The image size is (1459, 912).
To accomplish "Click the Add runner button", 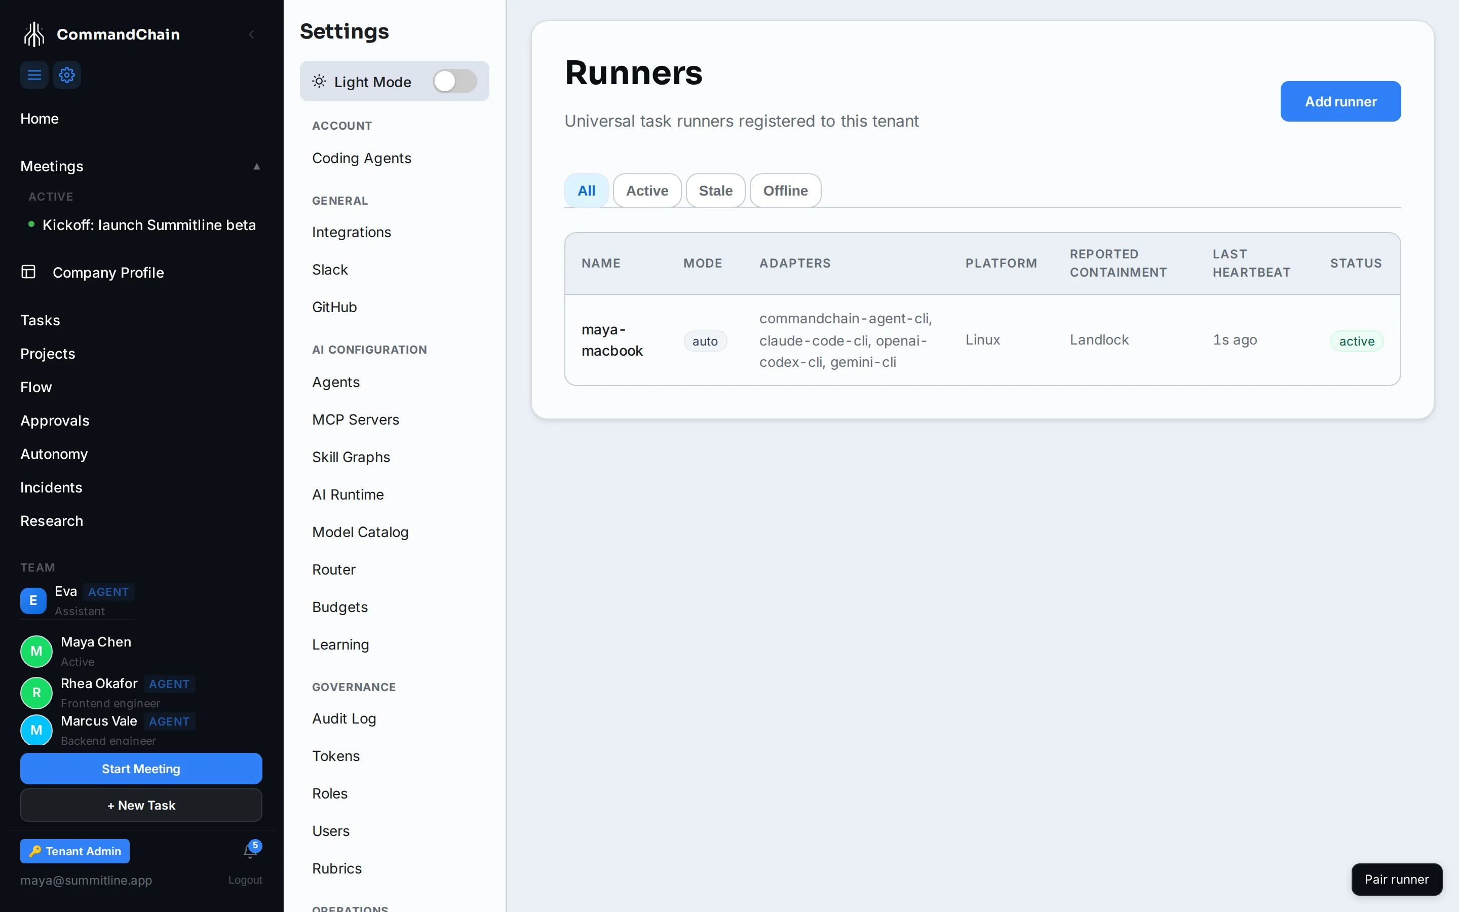I will [1340, 101].
